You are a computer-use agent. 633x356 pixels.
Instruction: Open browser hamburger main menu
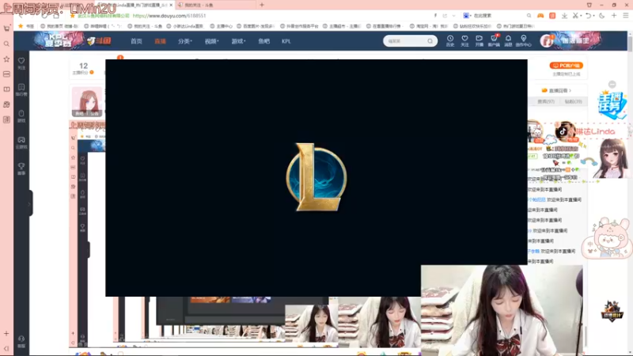626,16
